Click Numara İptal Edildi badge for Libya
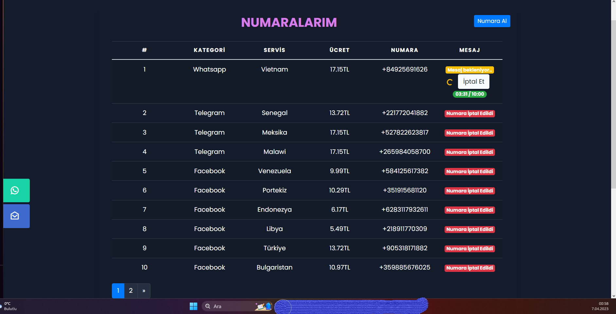The width and height of the screenshot is (616, 314). (469, 229)
